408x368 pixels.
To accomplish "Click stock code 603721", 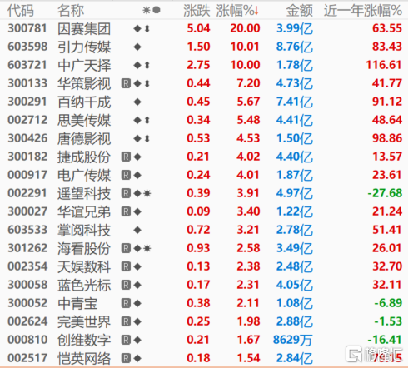I will click(27, 65).
